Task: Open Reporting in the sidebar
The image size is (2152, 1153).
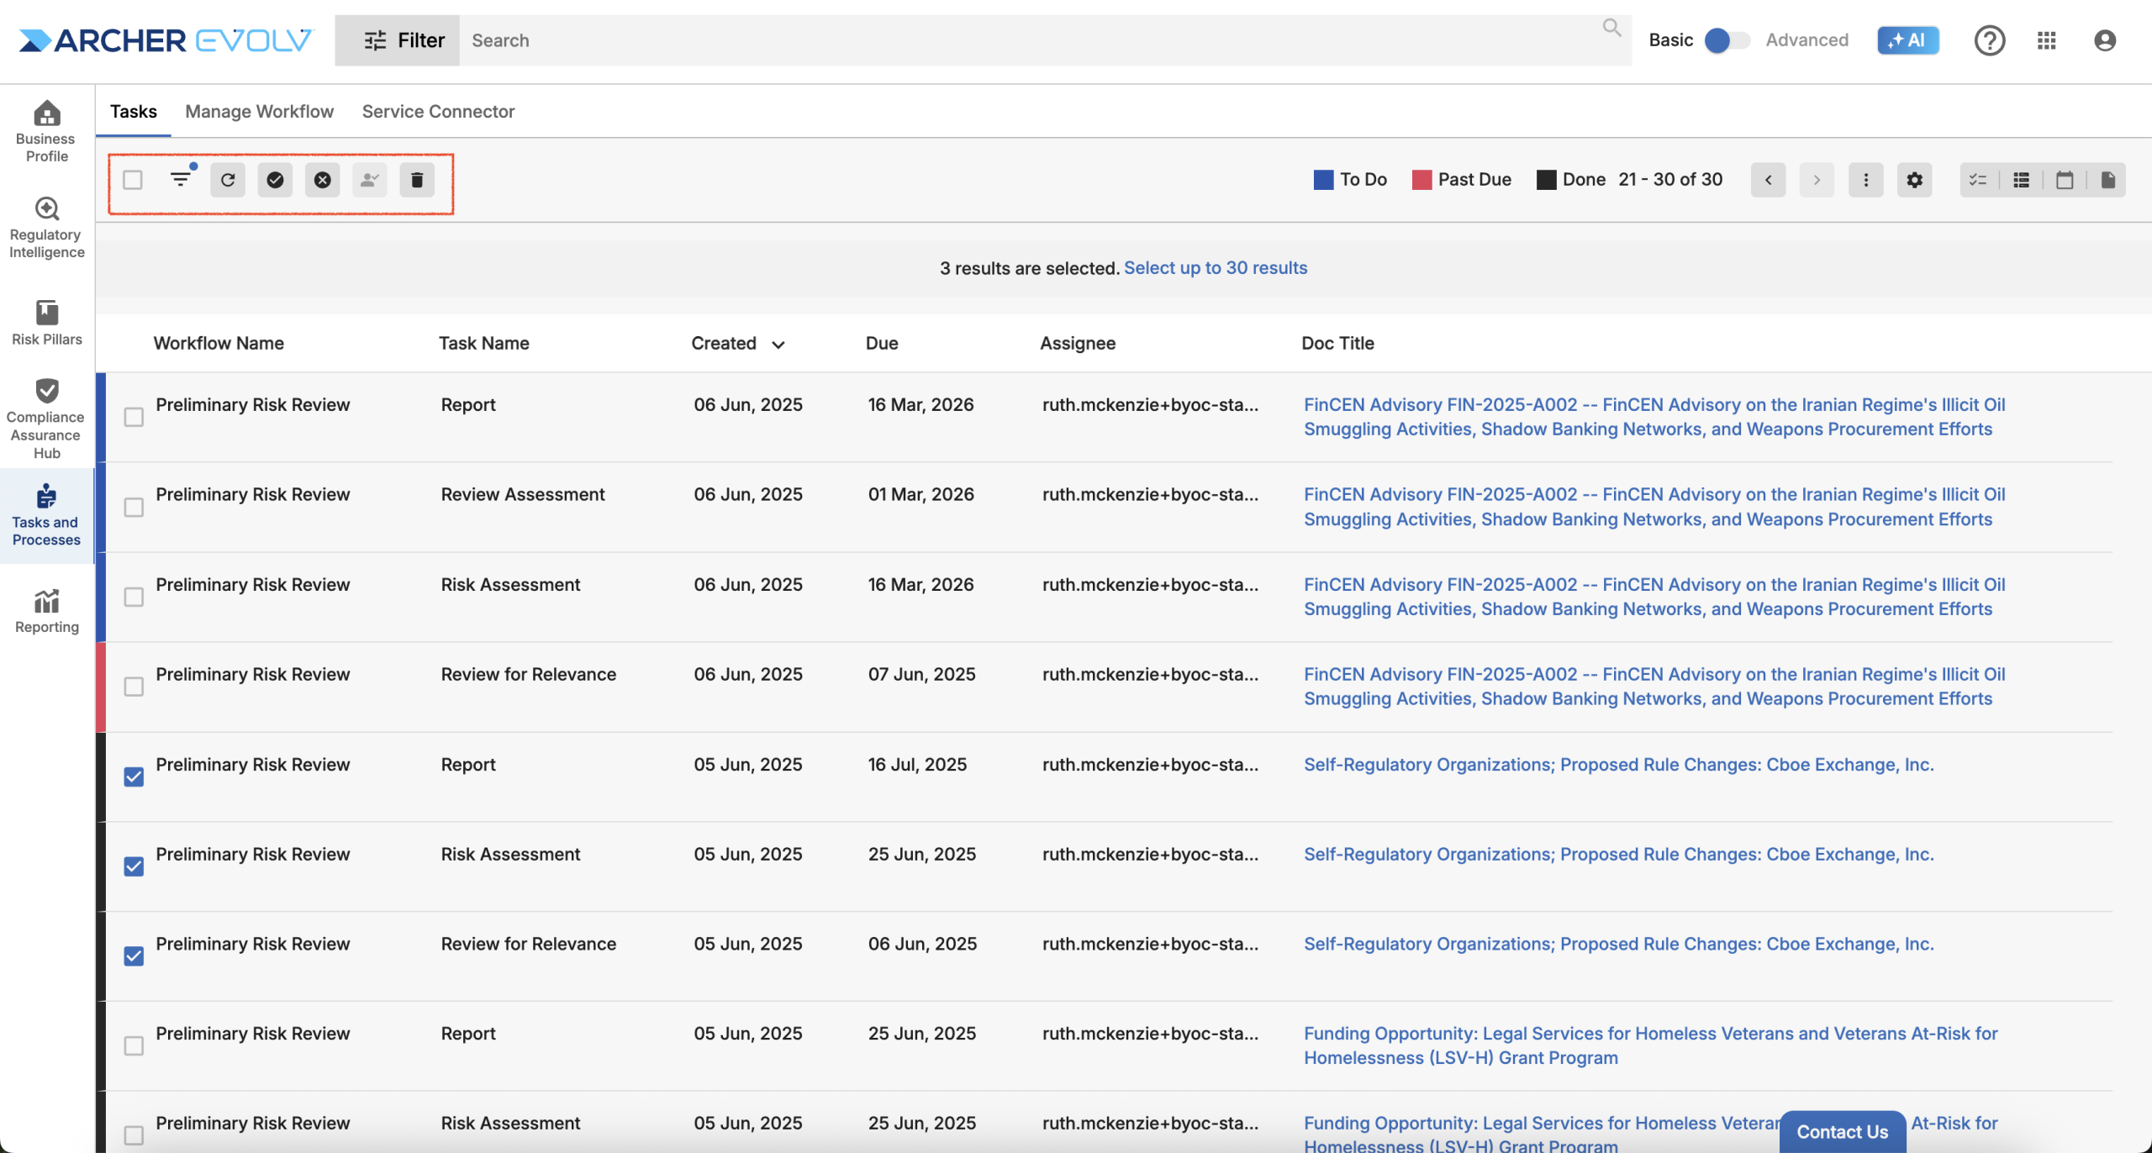Action: pyautogui.click(x=47, y=611)
